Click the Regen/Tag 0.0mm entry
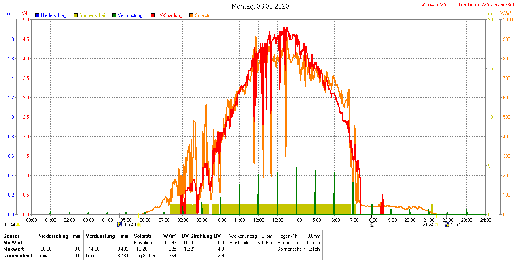 coord(298,242)
